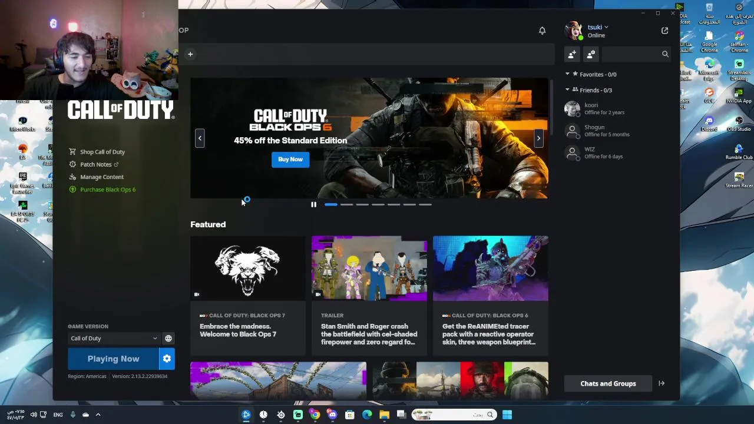Select the fourth carousel slide indicator
Image resolution: width=754 pixels, height=424 pixels.
378,204
